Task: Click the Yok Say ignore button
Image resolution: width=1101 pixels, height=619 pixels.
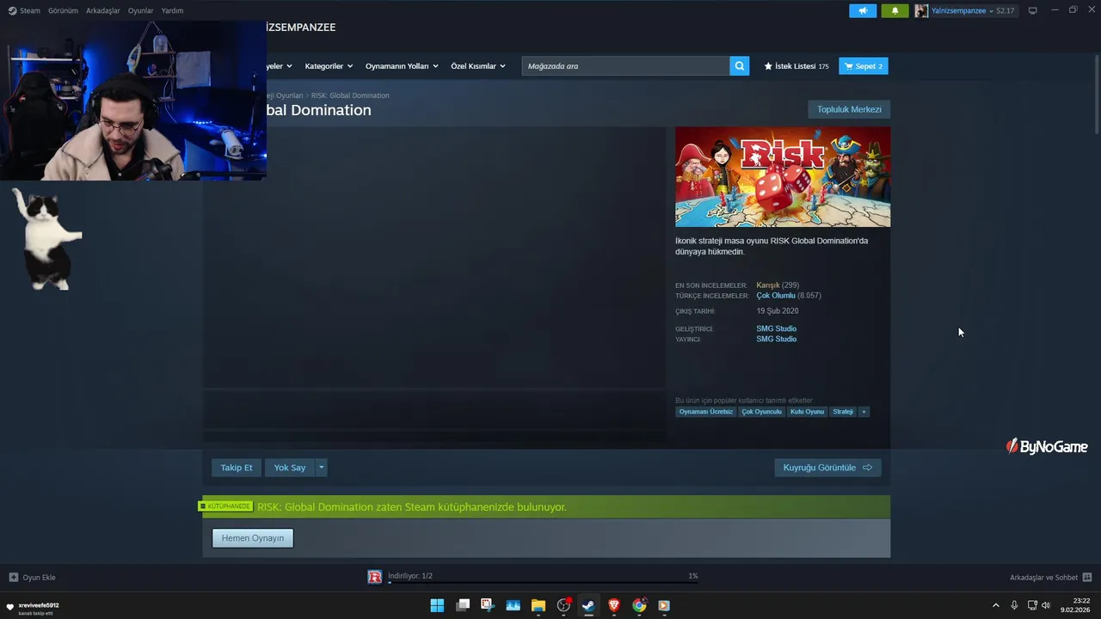Action: tap(290, 468)
